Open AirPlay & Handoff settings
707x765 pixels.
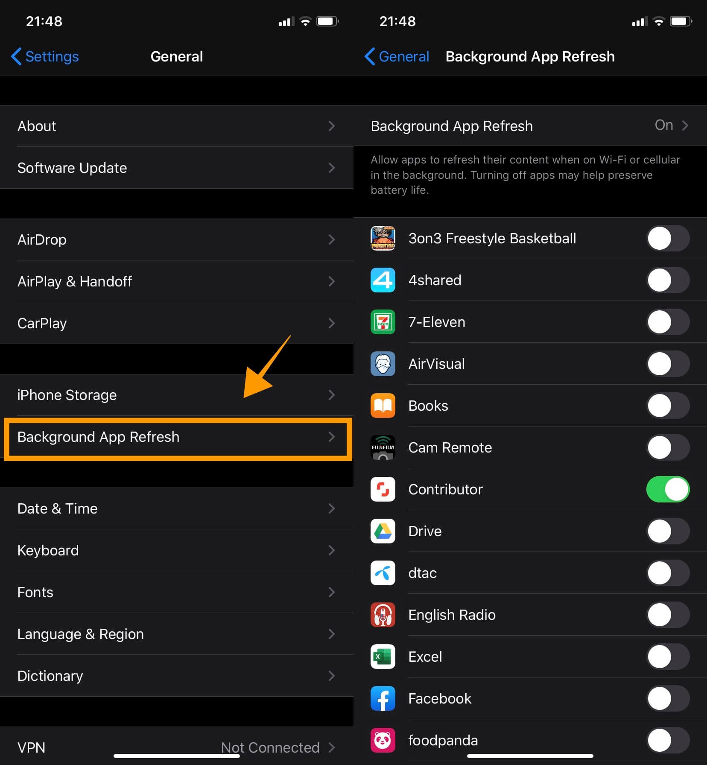point(177,281)
